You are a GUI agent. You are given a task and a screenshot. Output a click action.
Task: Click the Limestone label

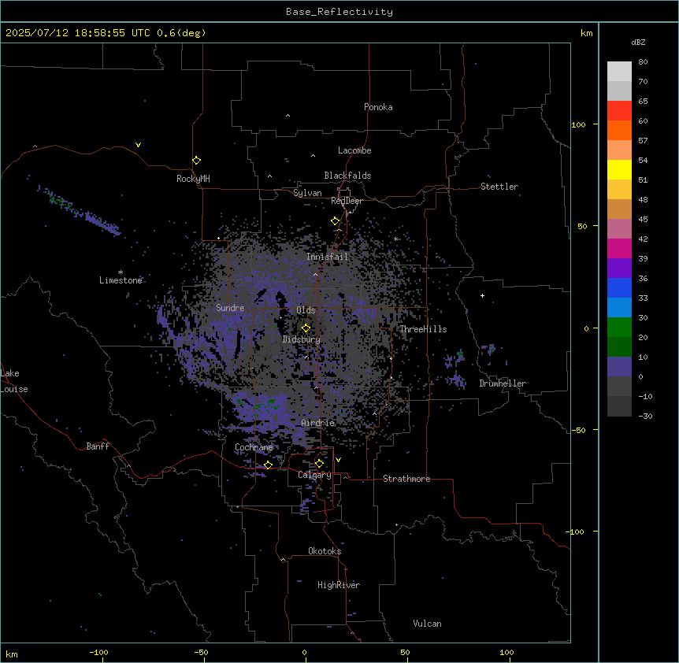121,280
